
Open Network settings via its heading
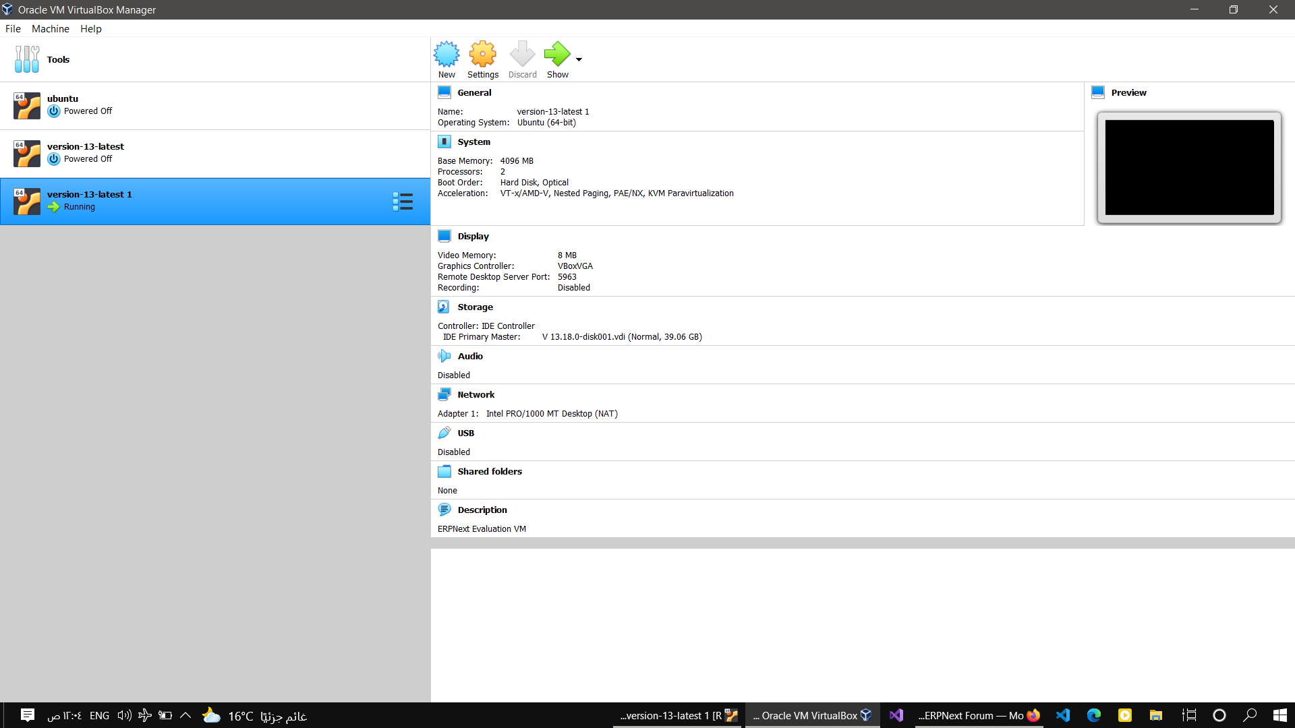tap(476, 394)
